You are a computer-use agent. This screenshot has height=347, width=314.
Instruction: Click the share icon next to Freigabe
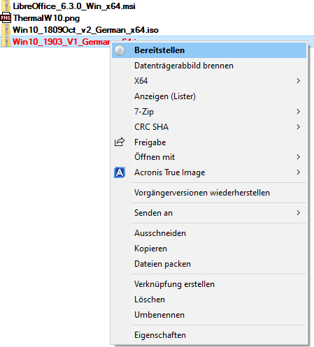click(120, 142)
